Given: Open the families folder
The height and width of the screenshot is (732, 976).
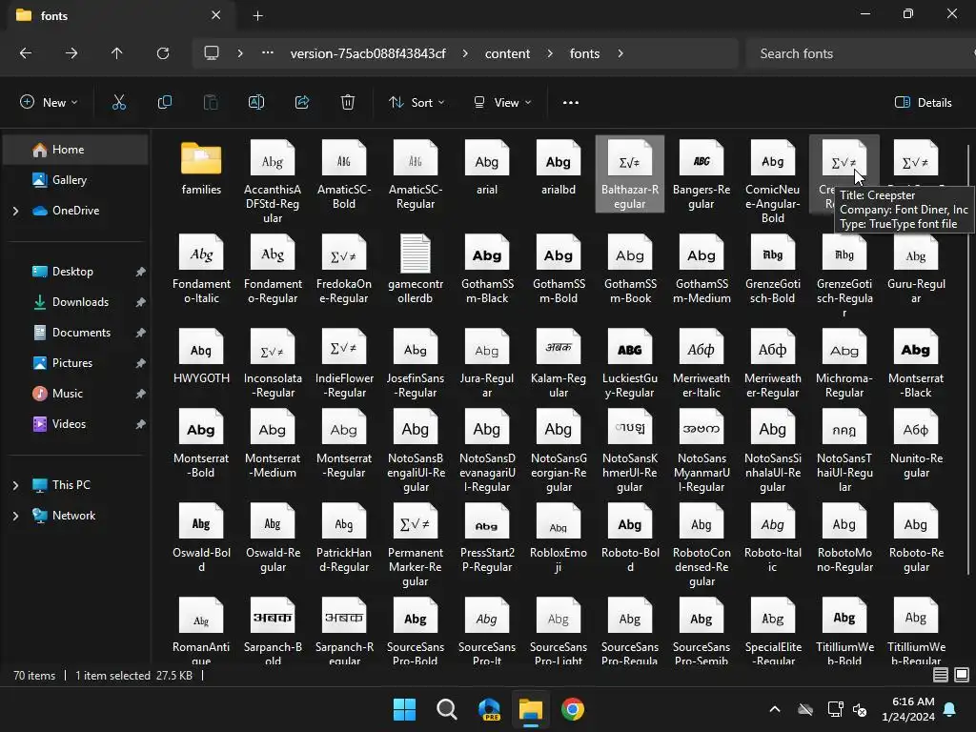Looking at the screenshot, I should pyautogui.click(x=201, y=168).
